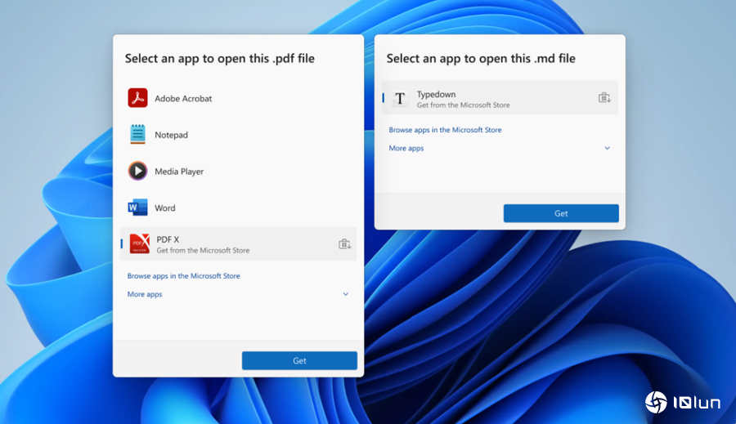This screenshot has width=736, height=424.
Task: Click the Typedown app icon
Action: 400,99
